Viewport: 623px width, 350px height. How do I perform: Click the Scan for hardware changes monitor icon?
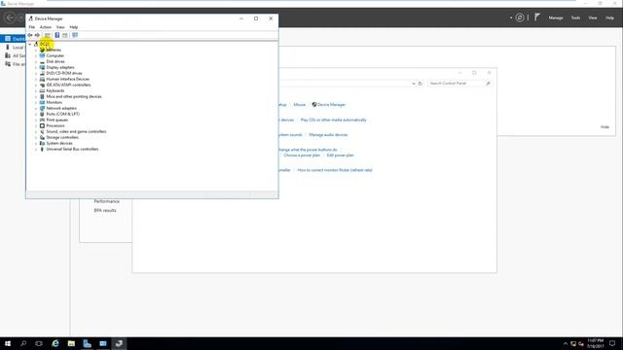point(75,35)
